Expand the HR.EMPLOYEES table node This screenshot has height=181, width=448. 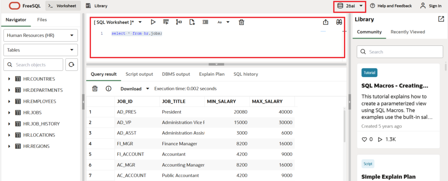click(10, 101)
